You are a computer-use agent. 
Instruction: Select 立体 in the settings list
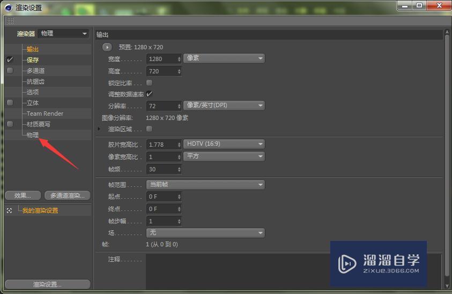[33, 103]
